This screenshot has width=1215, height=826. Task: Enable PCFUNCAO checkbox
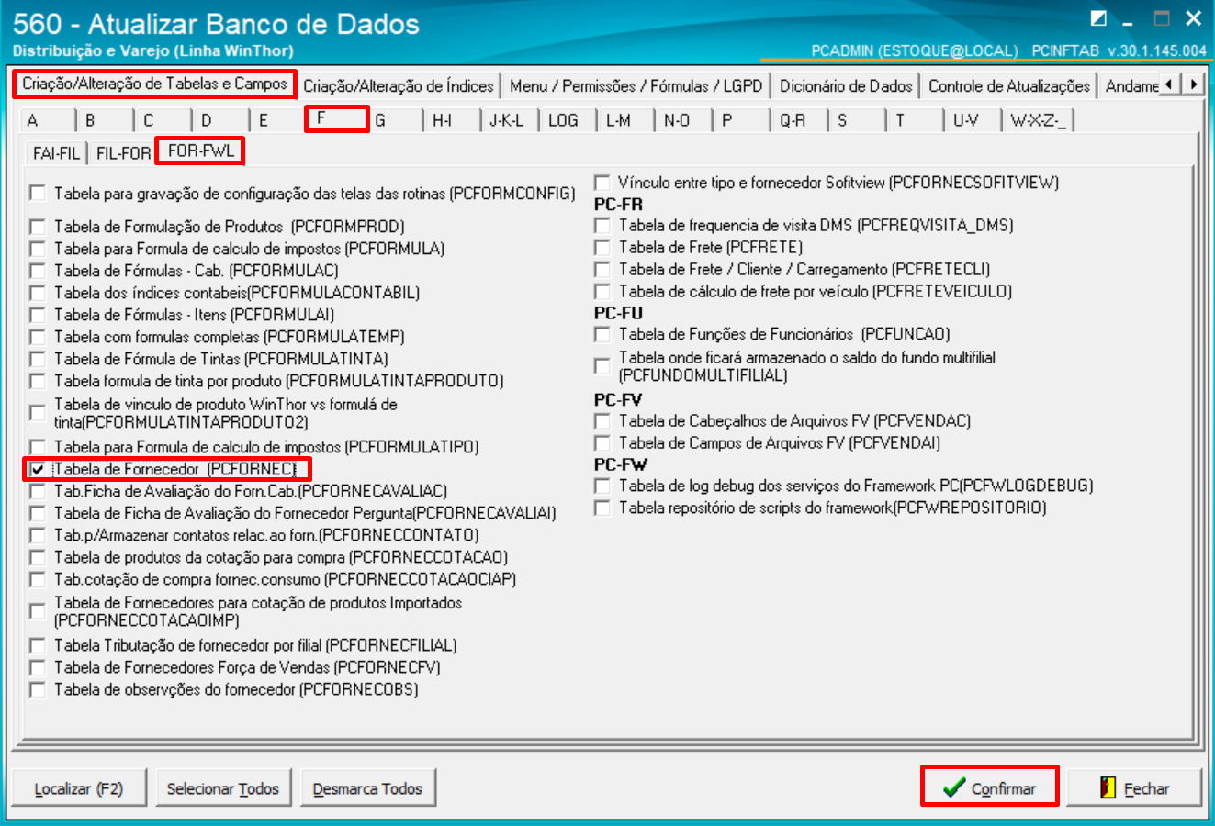coord(602,334)
